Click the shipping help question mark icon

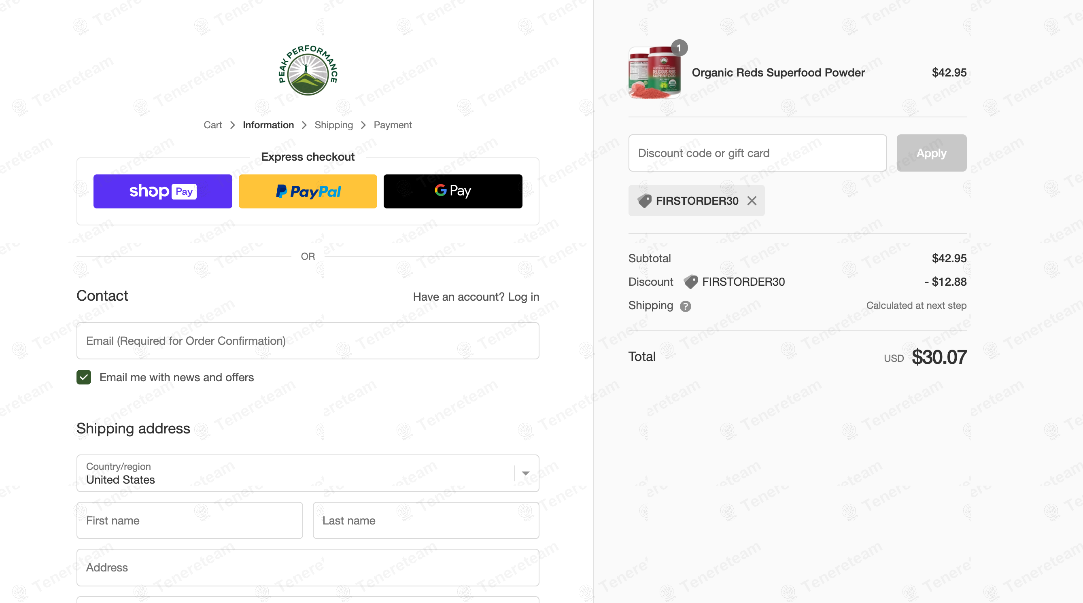point(685,306)
